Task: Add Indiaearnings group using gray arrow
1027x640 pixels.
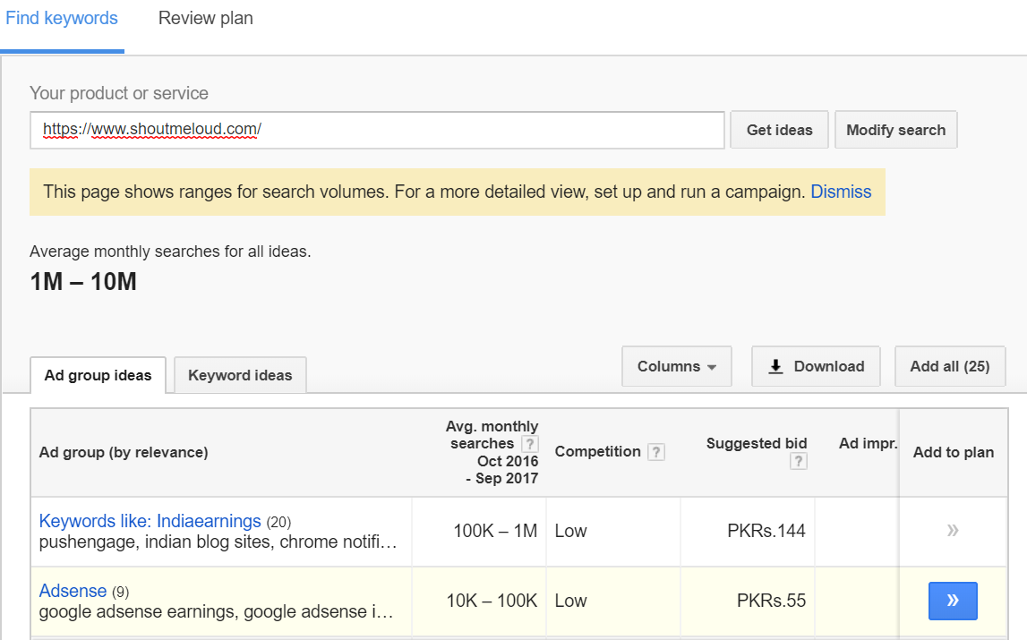Action: pos(953,530)
